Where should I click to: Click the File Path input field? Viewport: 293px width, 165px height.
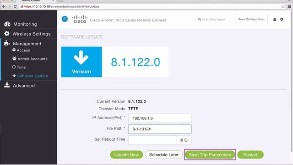(160, 129)
